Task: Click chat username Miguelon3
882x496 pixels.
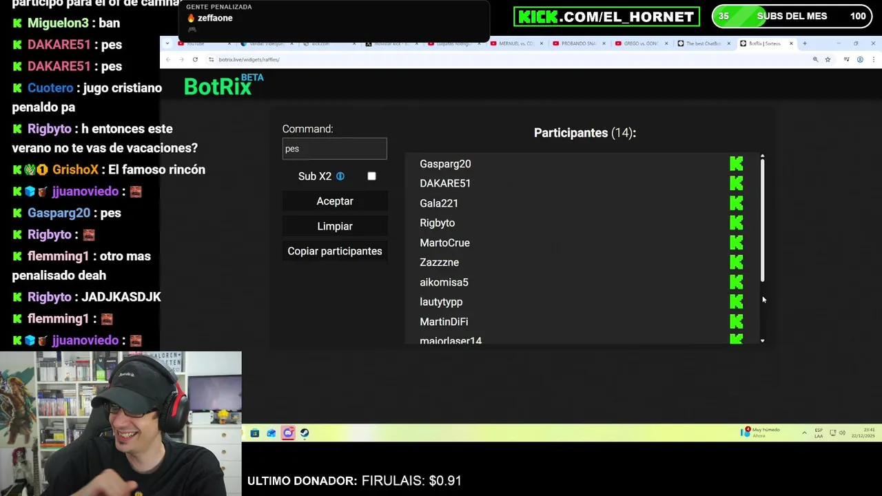Action: click(x=58, y=23)
